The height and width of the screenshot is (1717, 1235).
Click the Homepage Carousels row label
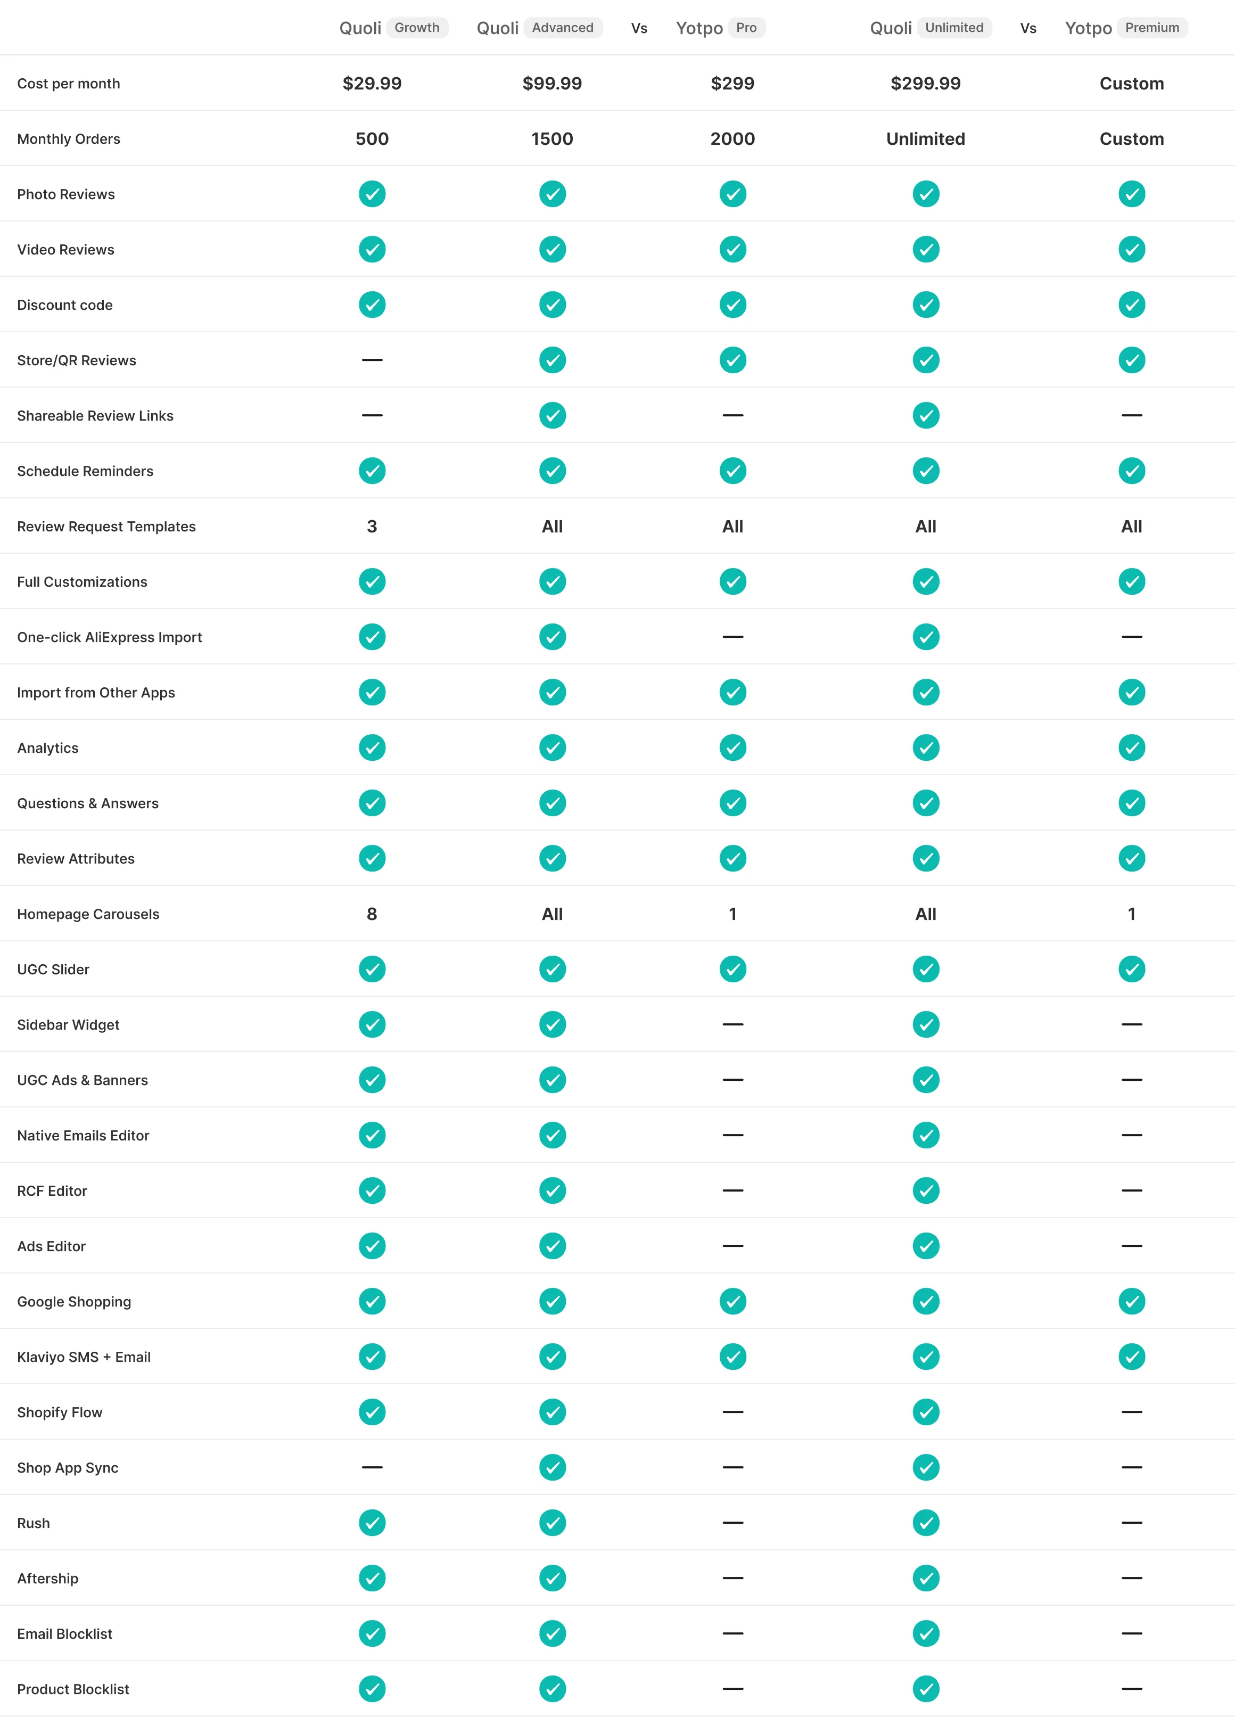pyautogui.click(x=88, y=914)
